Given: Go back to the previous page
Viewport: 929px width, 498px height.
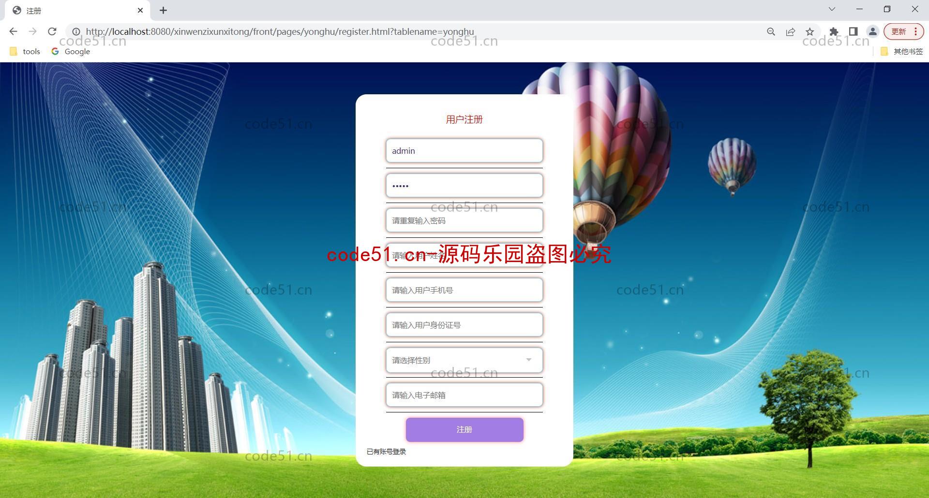Looking at the screenshot, I should [x=13, y=31].
